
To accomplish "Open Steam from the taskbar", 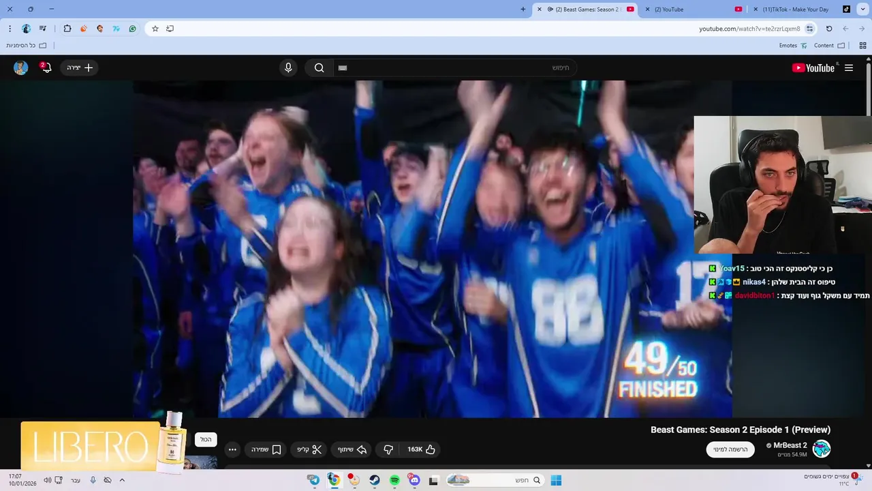I will (x=375, y=480).
